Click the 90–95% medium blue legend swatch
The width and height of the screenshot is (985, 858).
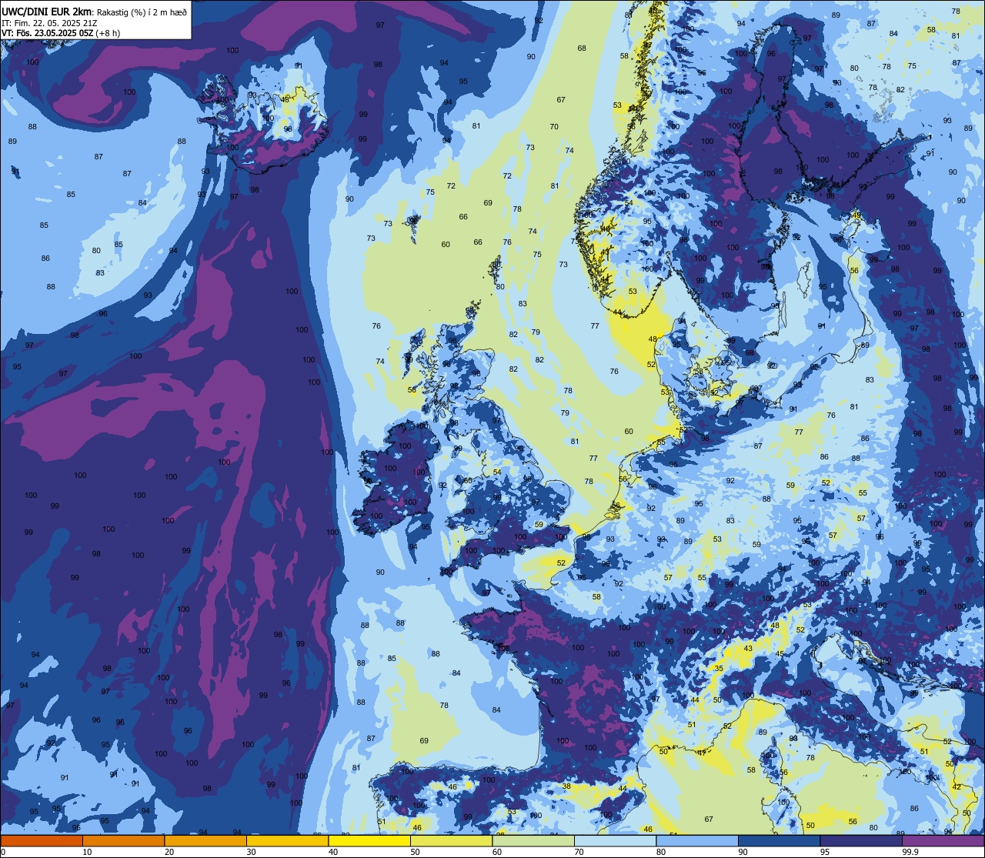(779, 840)
